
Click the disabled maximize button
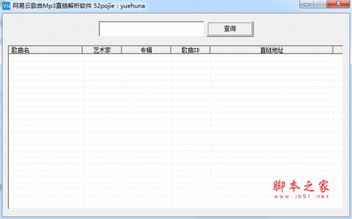[320, 4]
